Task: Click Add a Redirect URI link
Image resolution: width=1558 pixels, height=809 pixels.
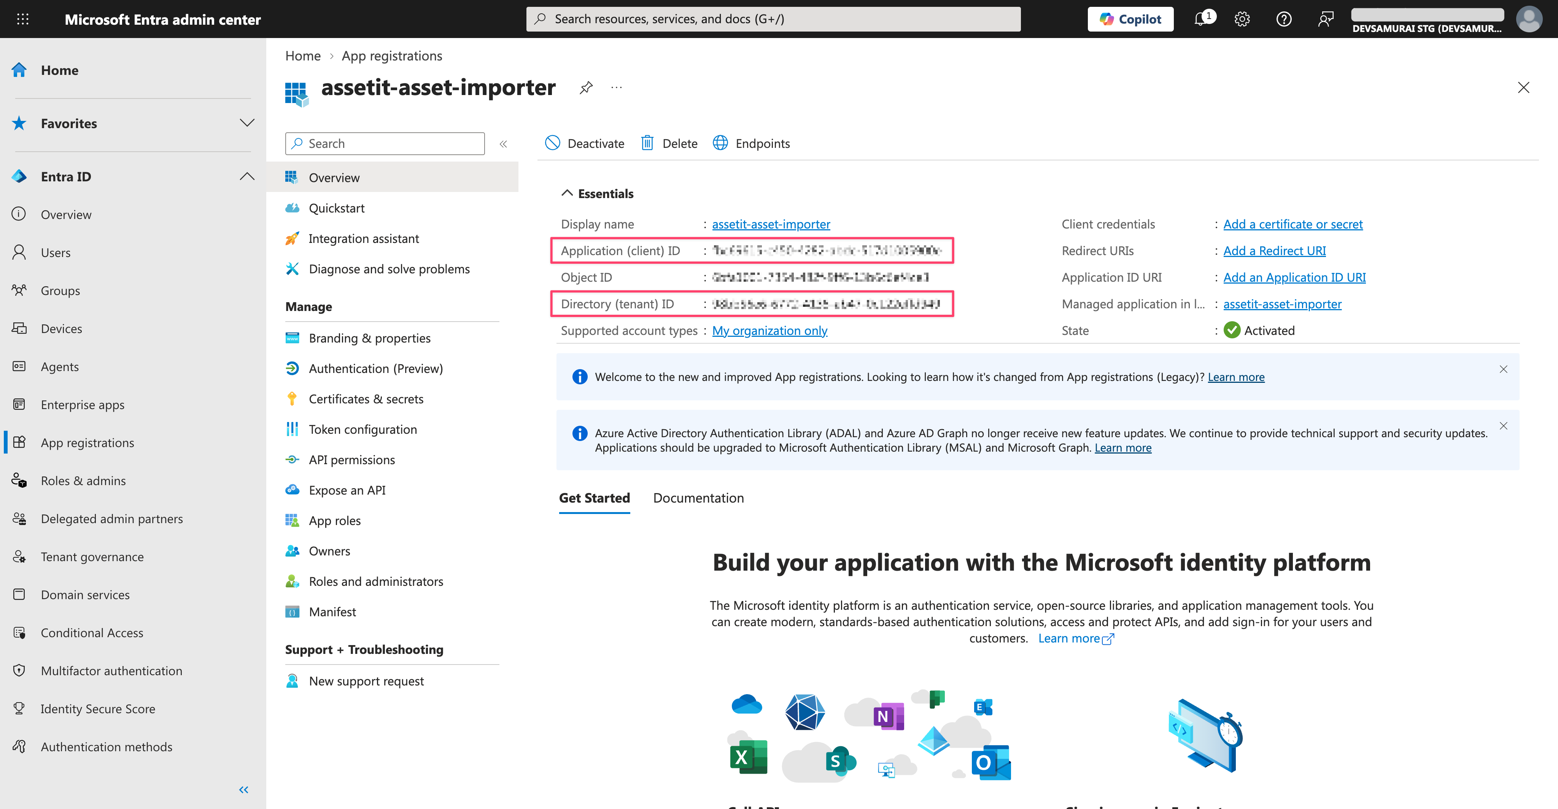Action: (x=1274, y=251)
